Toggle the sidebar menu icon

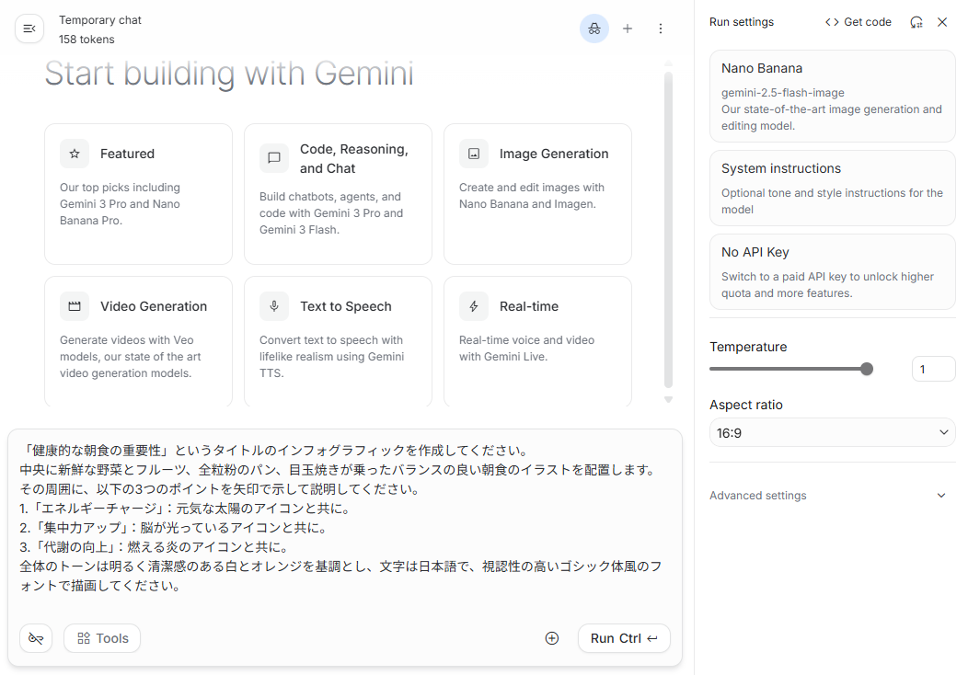click(x=29, y=29)
